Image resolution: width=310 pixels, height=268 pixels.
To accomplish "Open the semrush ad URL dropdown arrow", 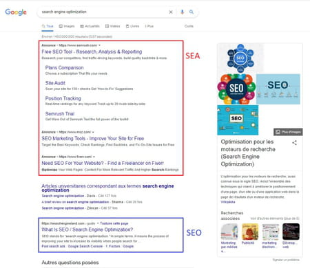I will click(99, 45).
